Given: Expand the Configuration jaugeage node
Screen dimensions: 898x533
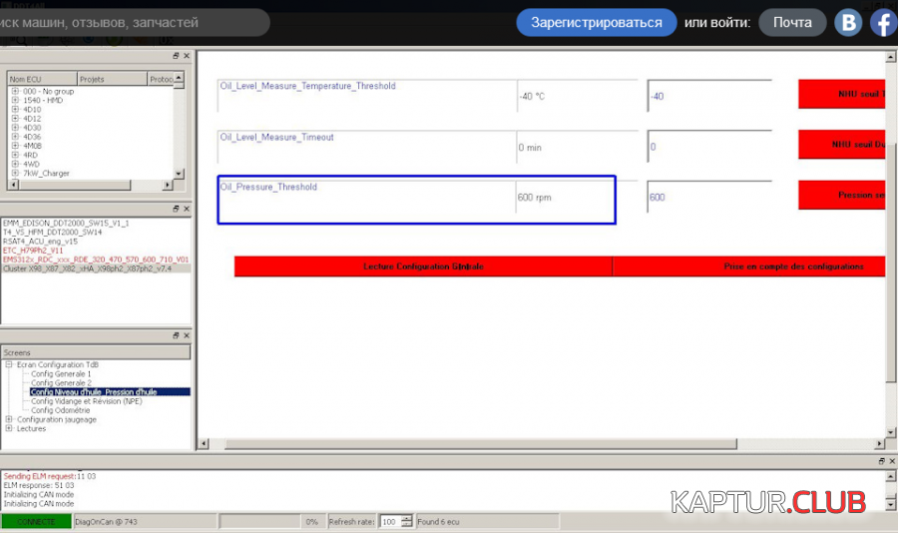Looking at the screenshot, I should click(x=9, y=419).
